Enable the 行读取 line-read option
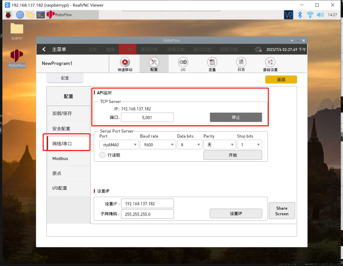Image resolution: width=343 pixels, height=266 pixels. 102,155
